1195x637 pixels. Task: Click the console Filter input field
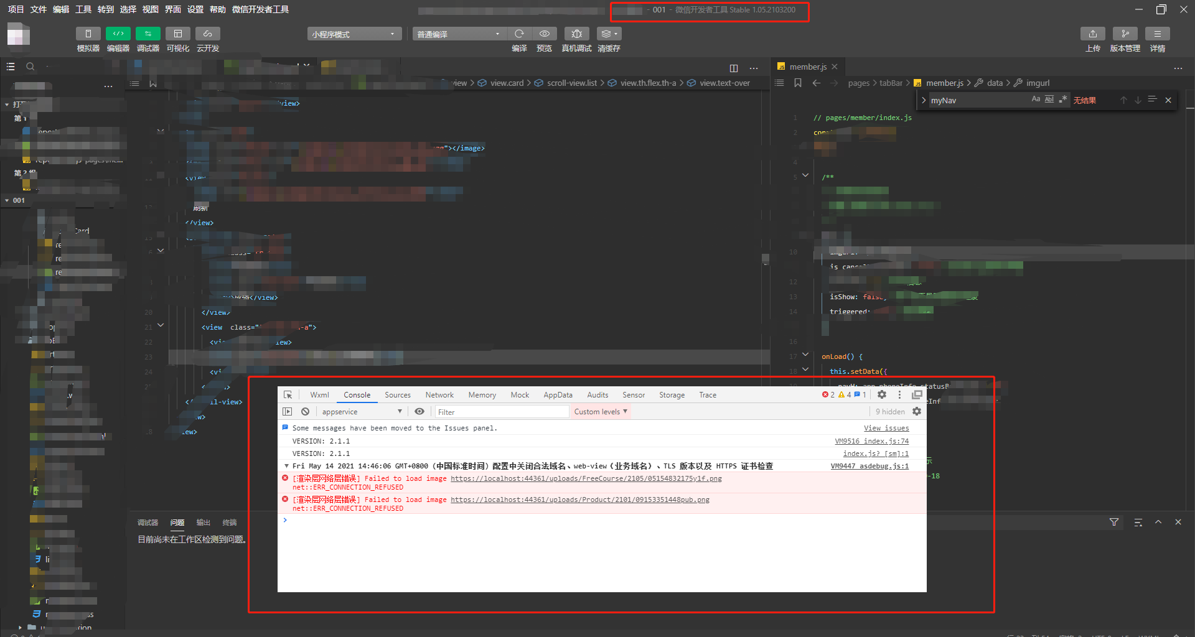[x=502, y=412]
